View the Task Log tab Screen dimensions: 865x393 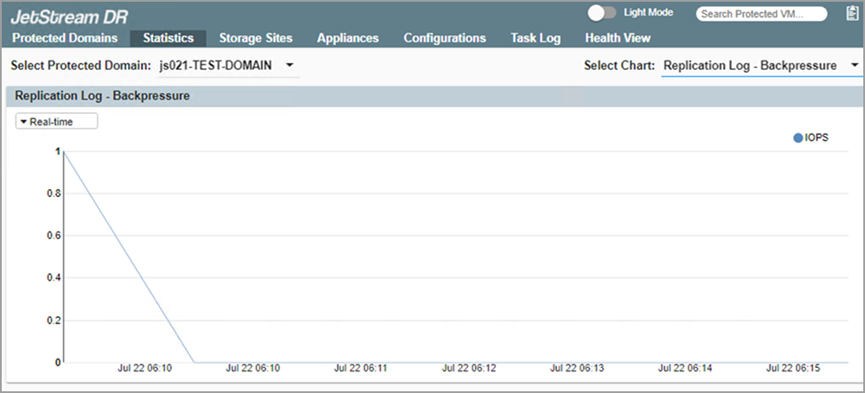point(535,38)
